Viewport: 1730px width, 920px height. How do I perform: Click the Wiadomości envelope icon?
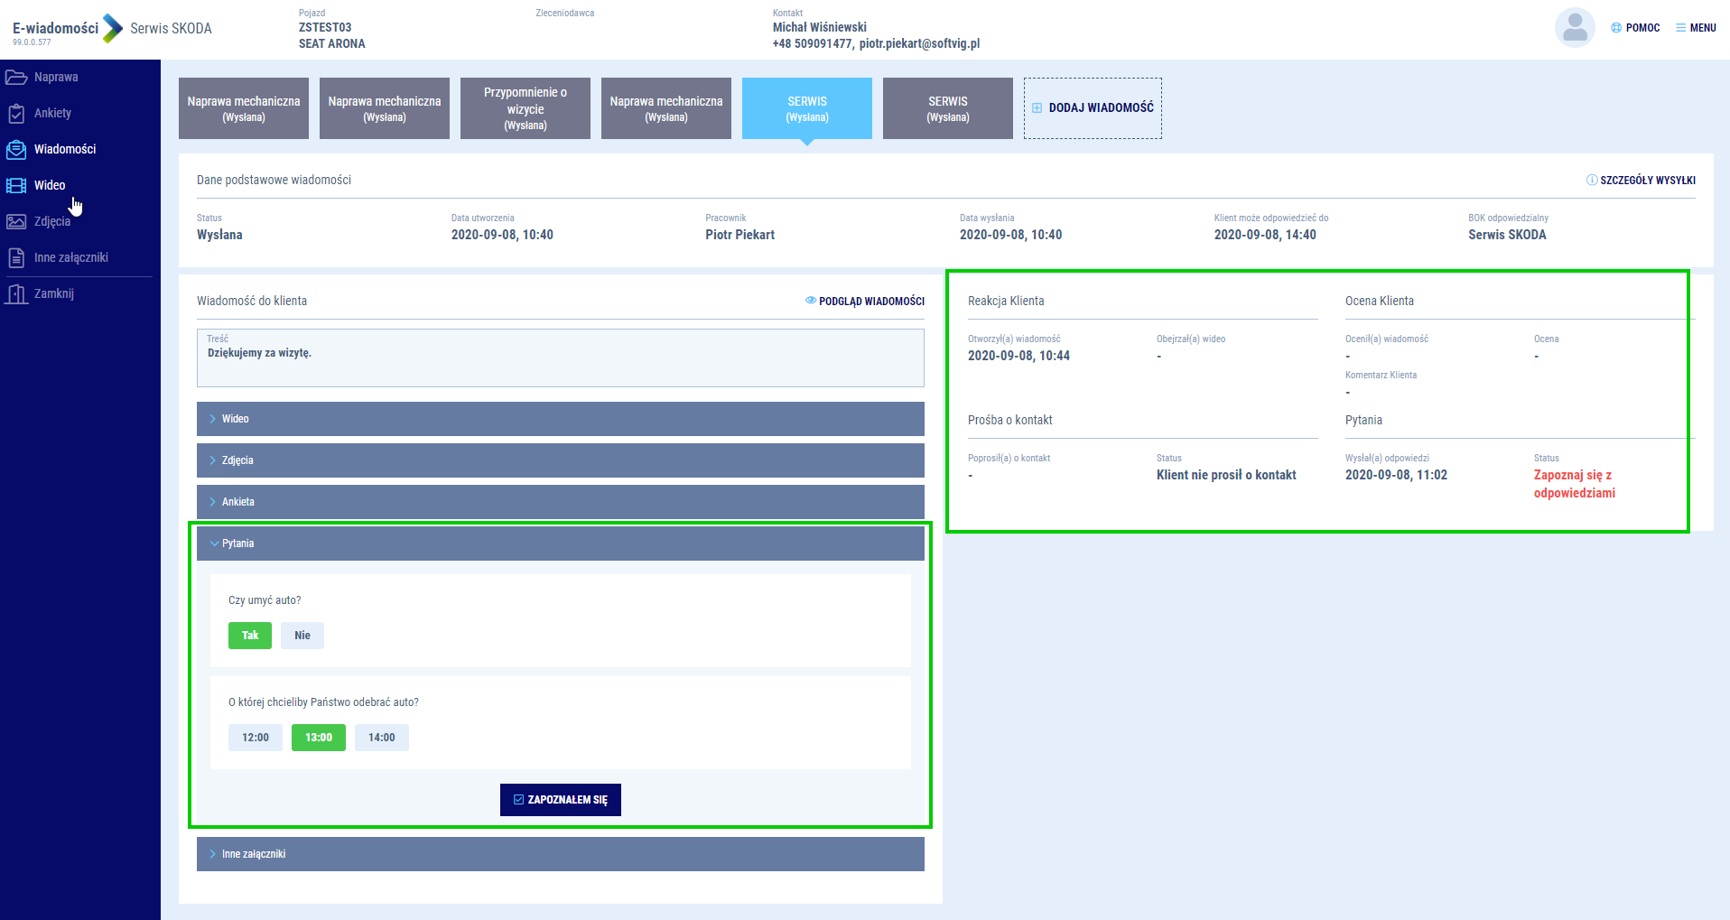point(16,150)
